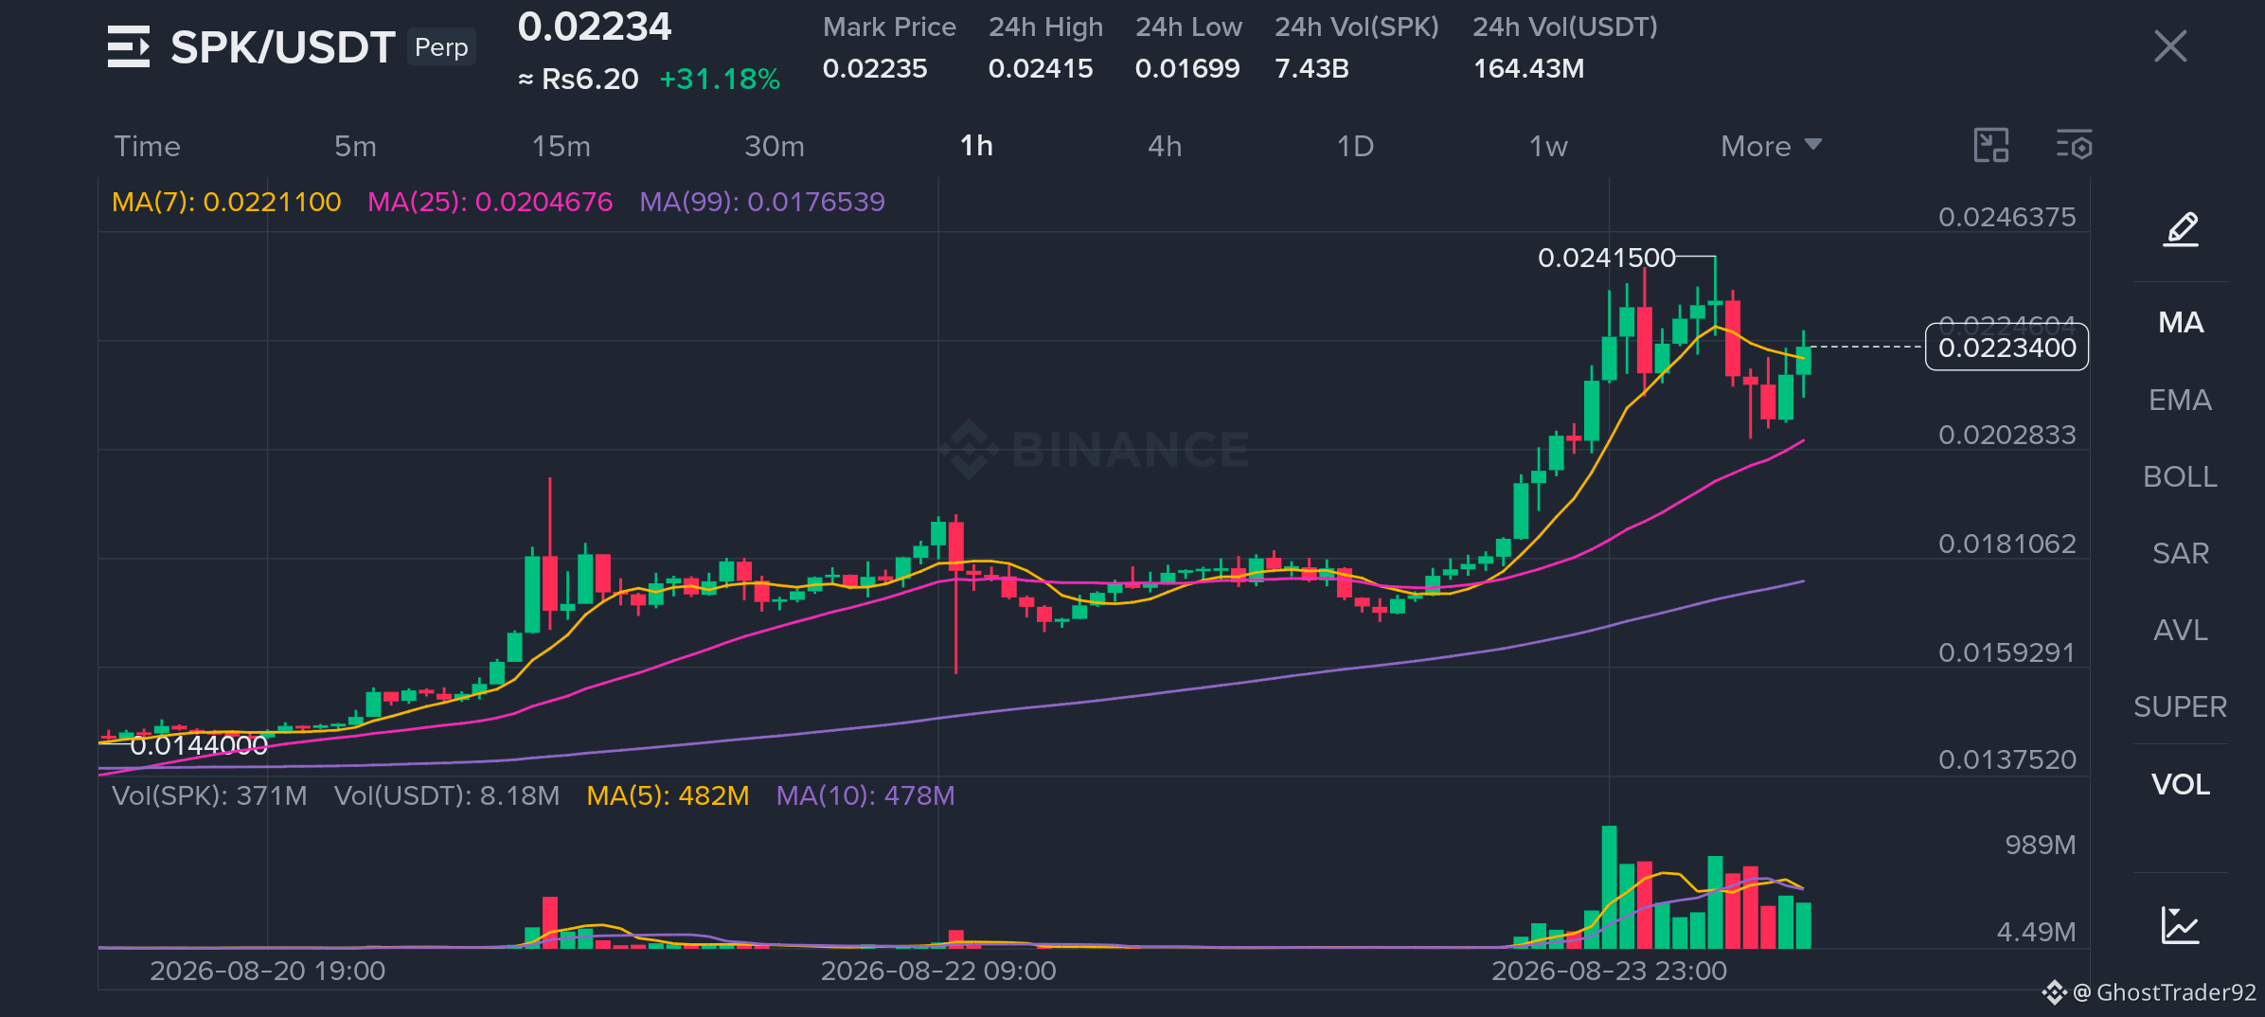Toggle the BOLL indicator
The image size is (2265, 1017).
pos(2181,476)
